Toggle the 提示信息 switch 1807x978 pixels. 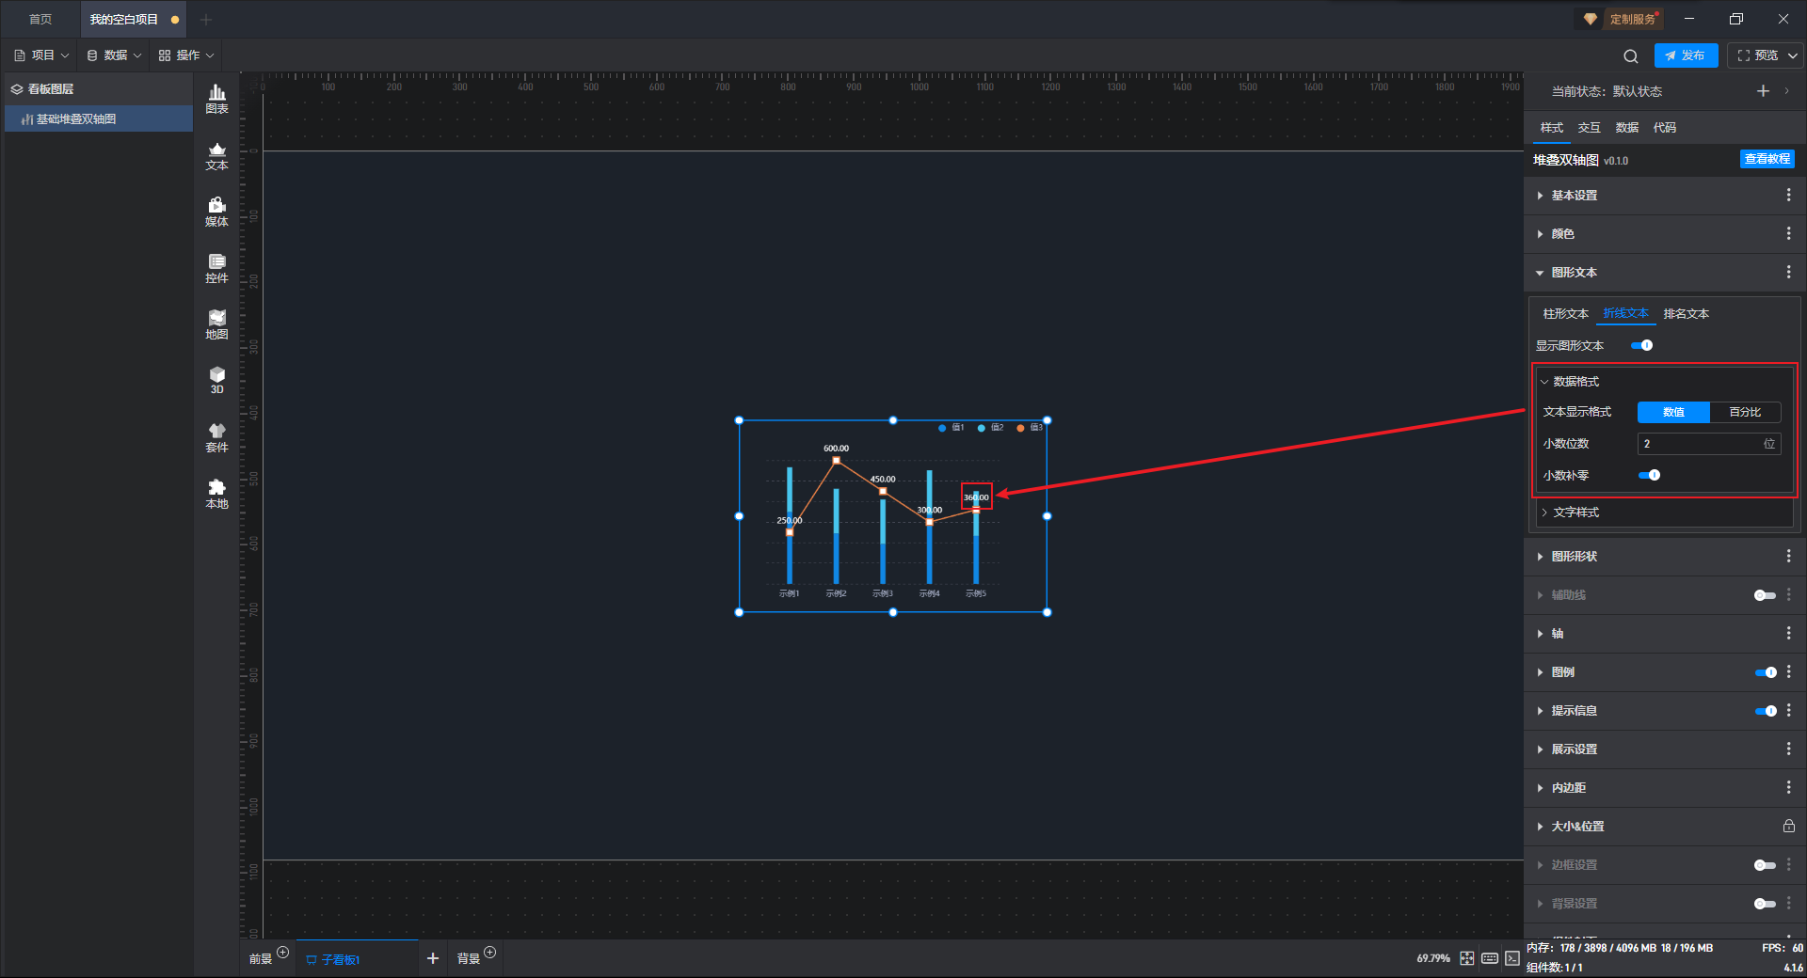point(1765,711)
